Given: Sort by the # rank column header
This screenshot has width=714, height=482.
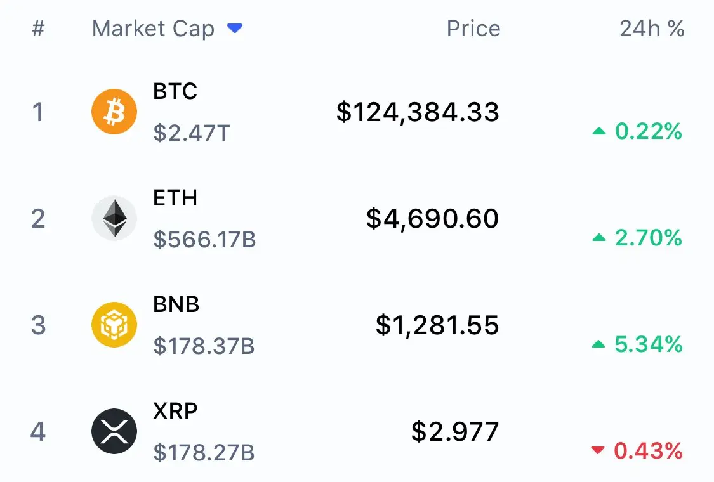Looking at the screenshot, I should 38,29.
